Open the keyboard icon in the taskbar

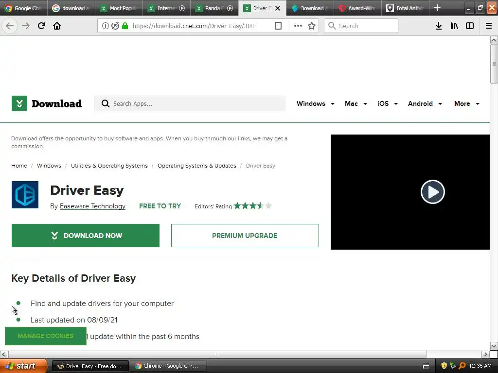point(426,366)
